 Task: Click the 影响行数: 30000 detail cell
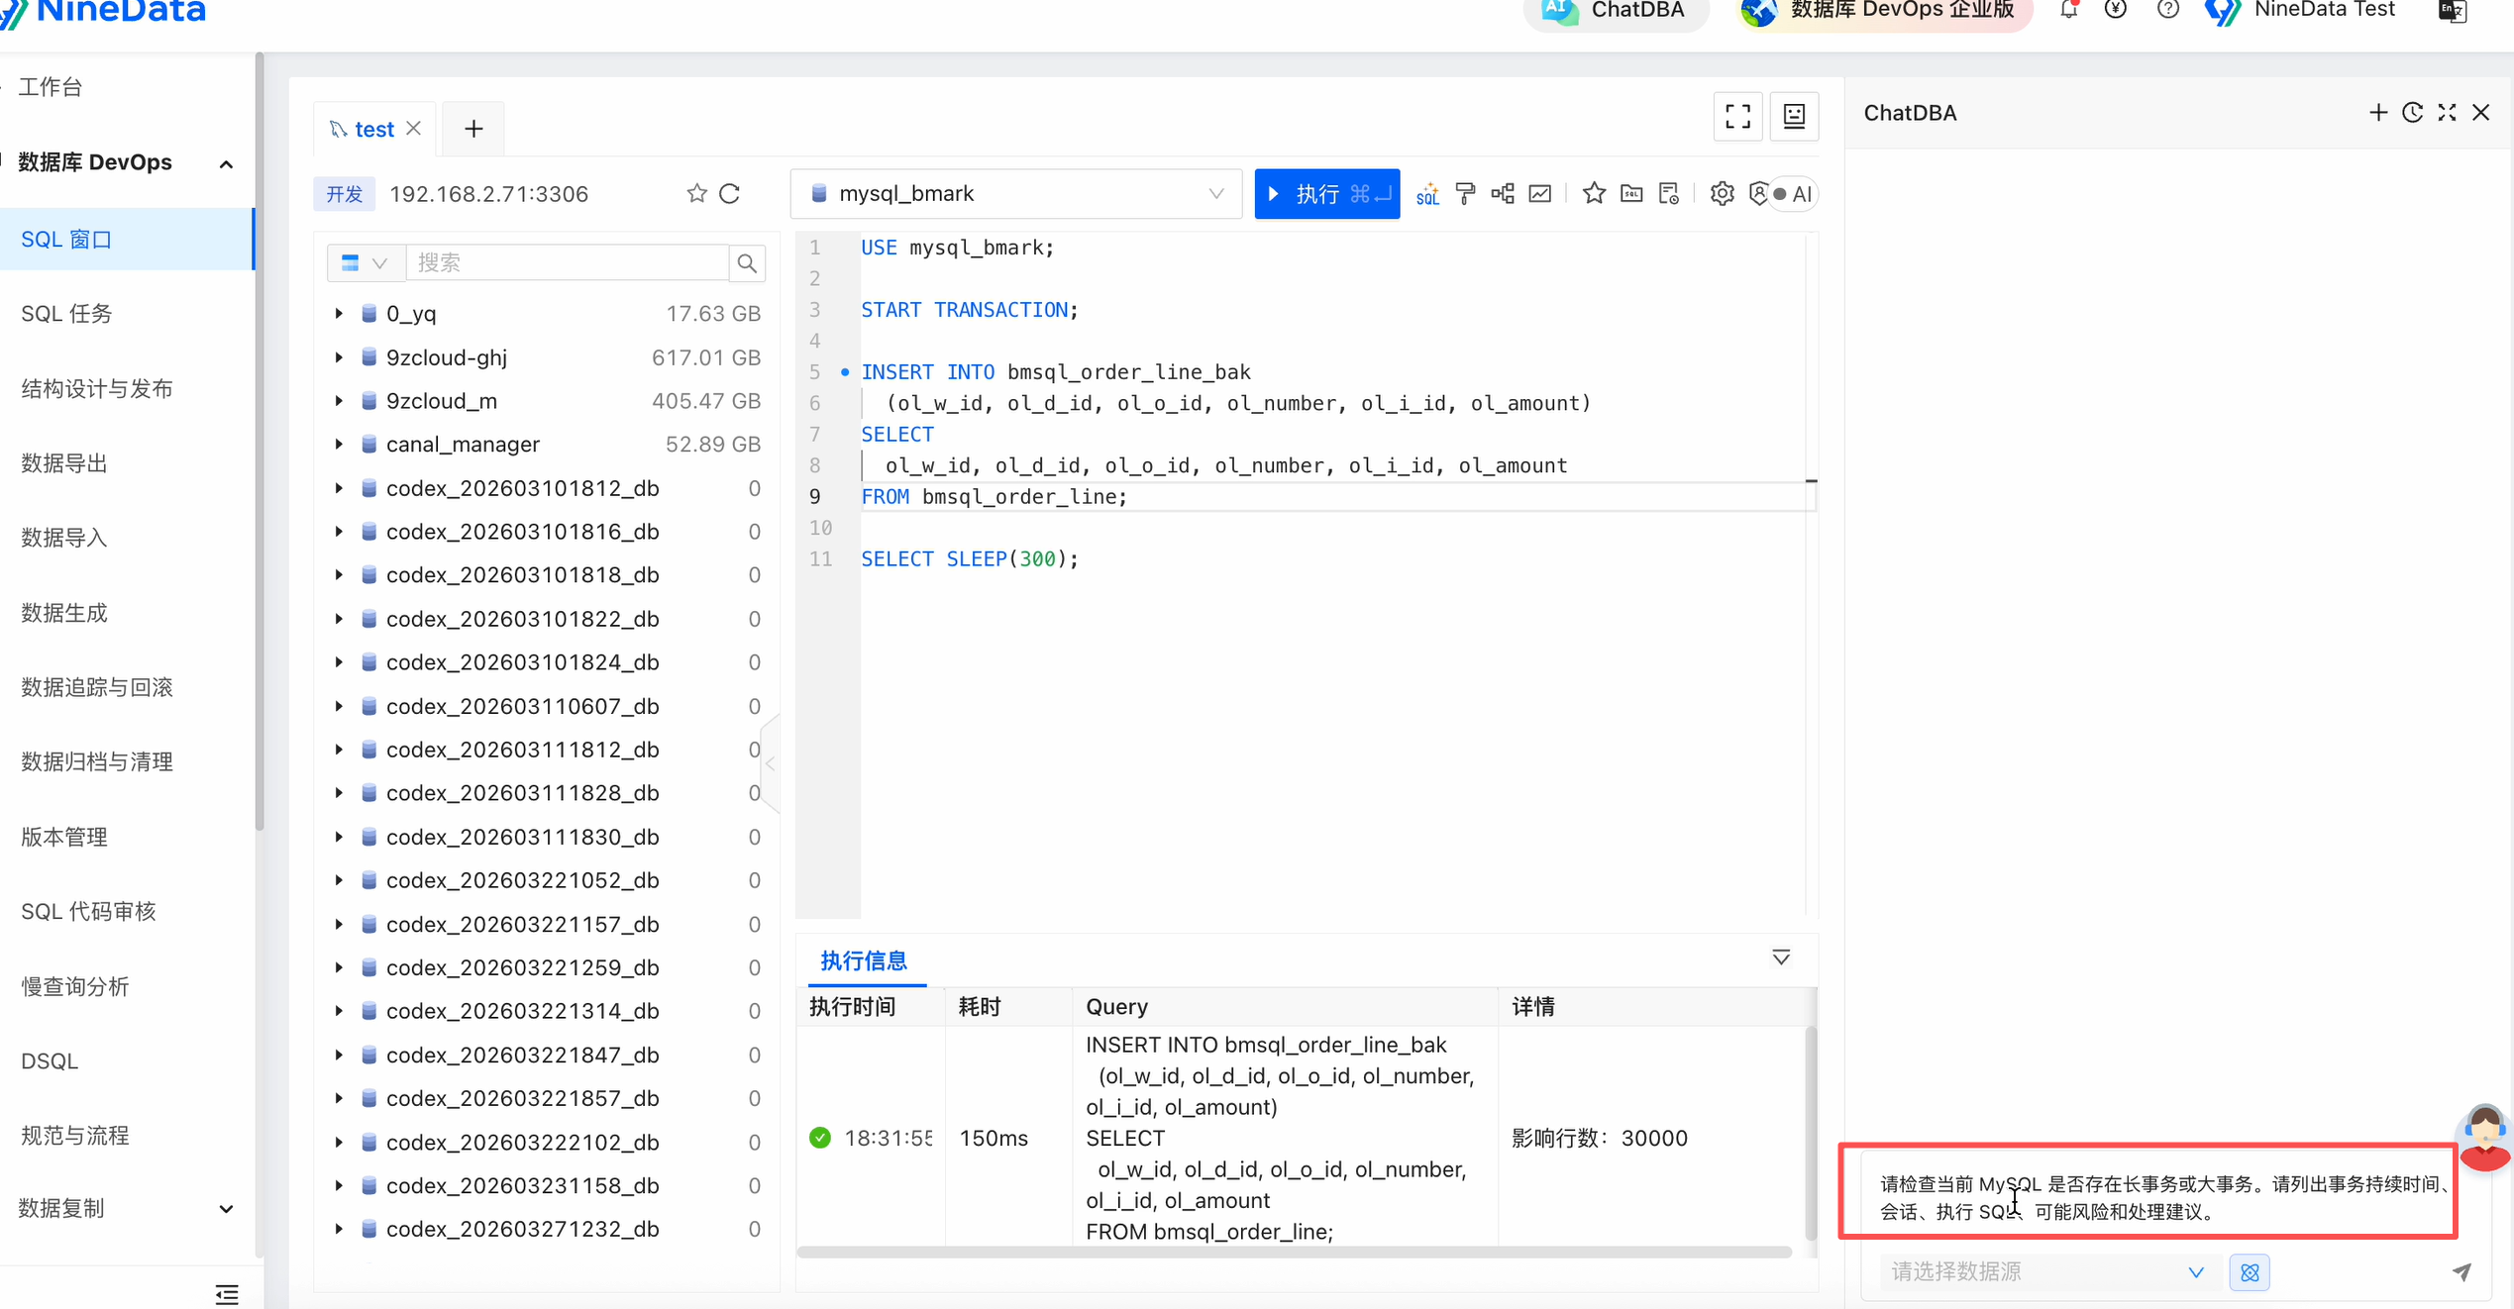tap(1599, 1138)
